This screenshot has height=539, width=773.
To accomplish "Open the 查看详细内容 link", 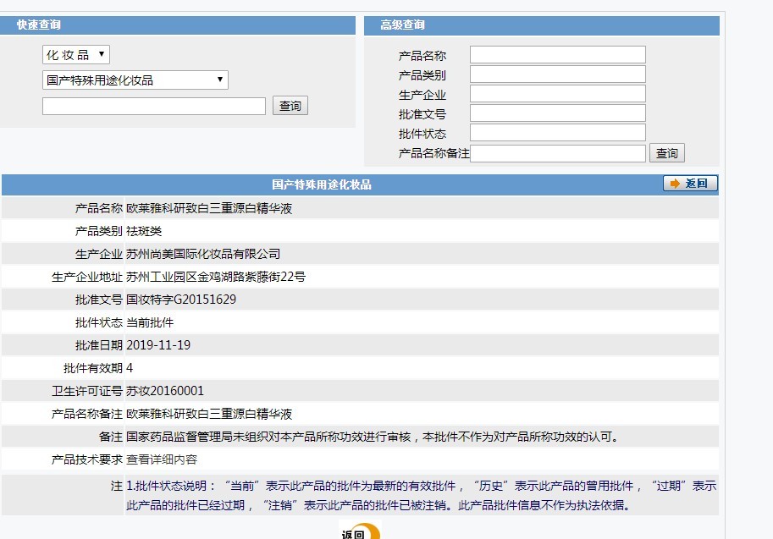I will tap(162, 459).
